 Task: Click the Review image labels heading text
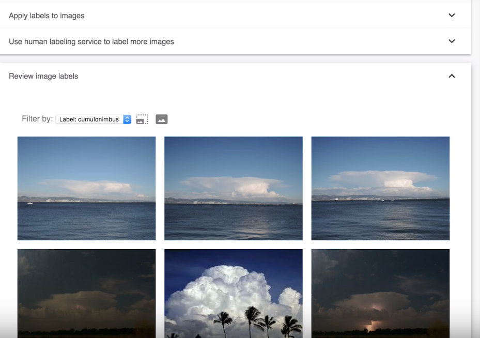coord(43,76)
